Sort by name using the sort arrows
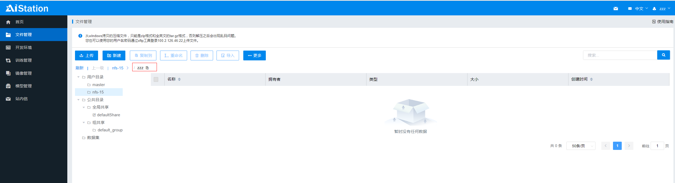The width and height of the screenshot is (675, 183). [179, 79]
